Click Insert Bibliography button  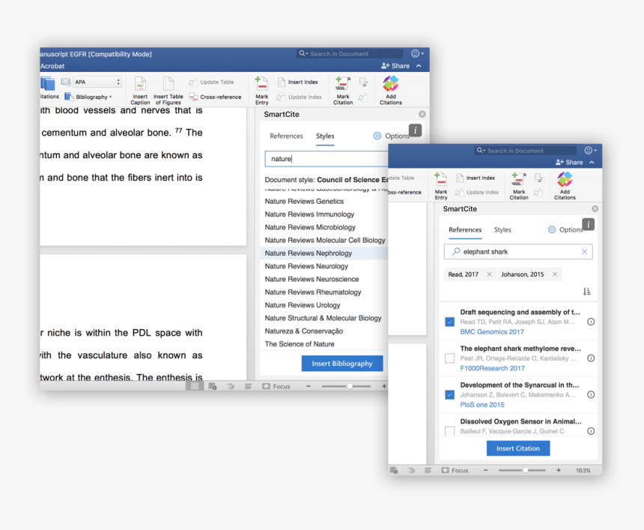click(342, 364)
